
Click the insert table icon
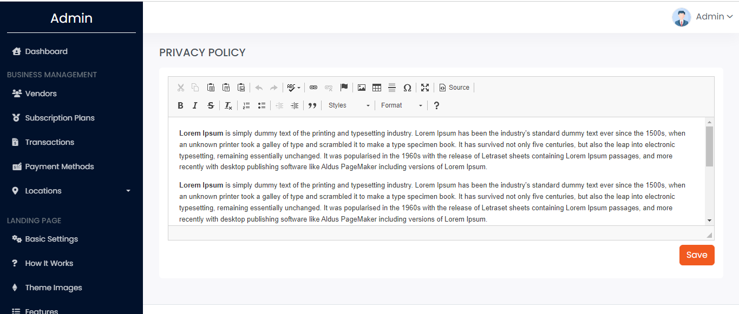coord(377,88)
